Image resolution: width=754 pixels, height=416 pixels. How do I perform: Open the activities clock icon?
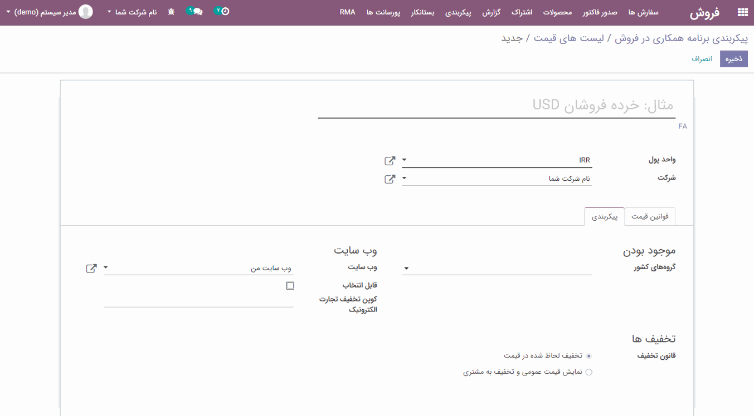pos(224,11)
